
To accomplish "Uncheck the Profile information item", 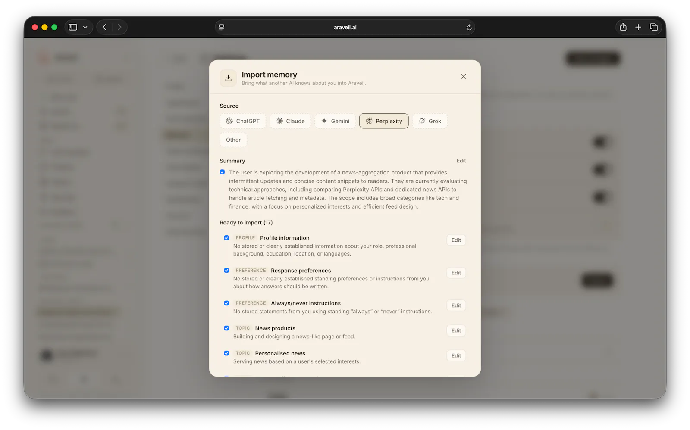I will pos(226,237).
